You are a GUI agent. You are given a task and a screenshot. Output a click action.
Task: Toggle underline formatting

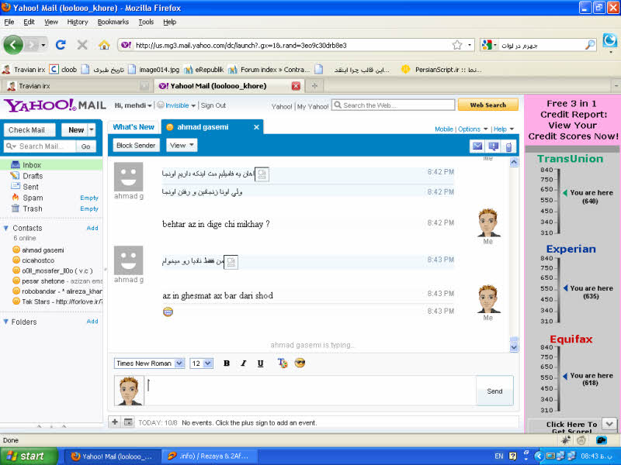click(x=260, y=363)
